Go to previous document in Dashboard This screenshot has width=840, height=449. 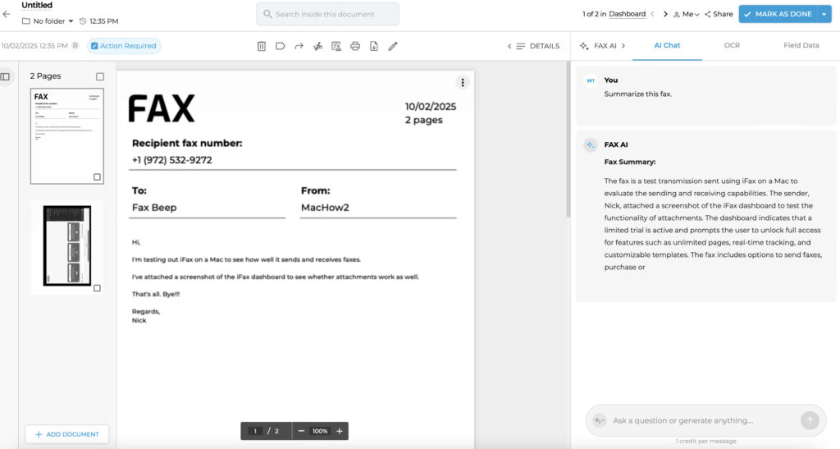pos(652,14)
